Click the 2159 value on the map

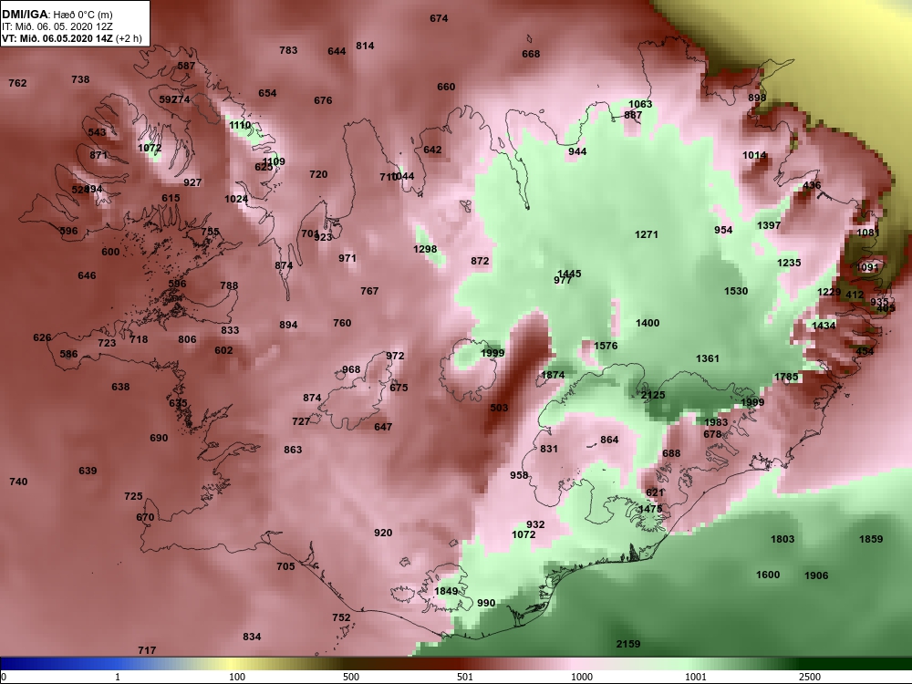click(x=628, y=644)
